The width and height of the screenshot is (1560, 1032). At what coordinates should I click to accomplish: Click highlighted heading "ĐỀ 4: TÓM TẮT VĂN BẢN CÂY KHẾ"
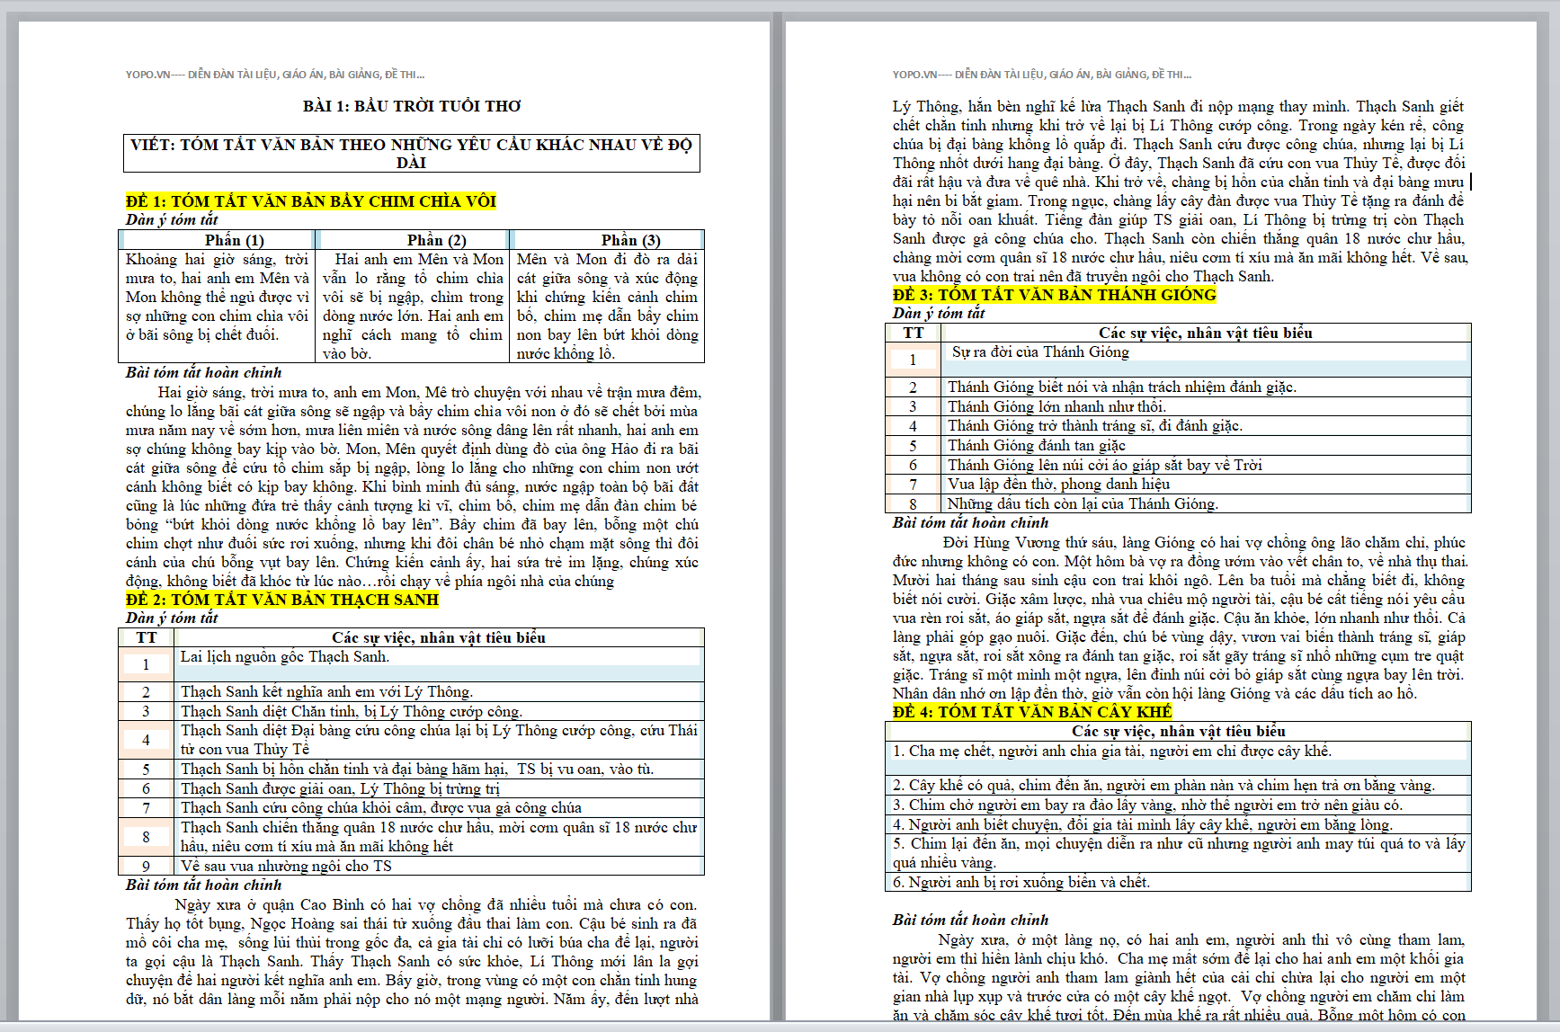pyautogui.click(x=1032, y=712)
